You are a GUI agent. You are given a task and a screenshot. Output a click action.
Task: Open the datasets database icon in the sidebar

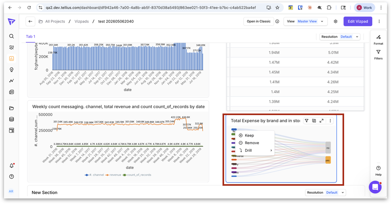coord(12,119)
